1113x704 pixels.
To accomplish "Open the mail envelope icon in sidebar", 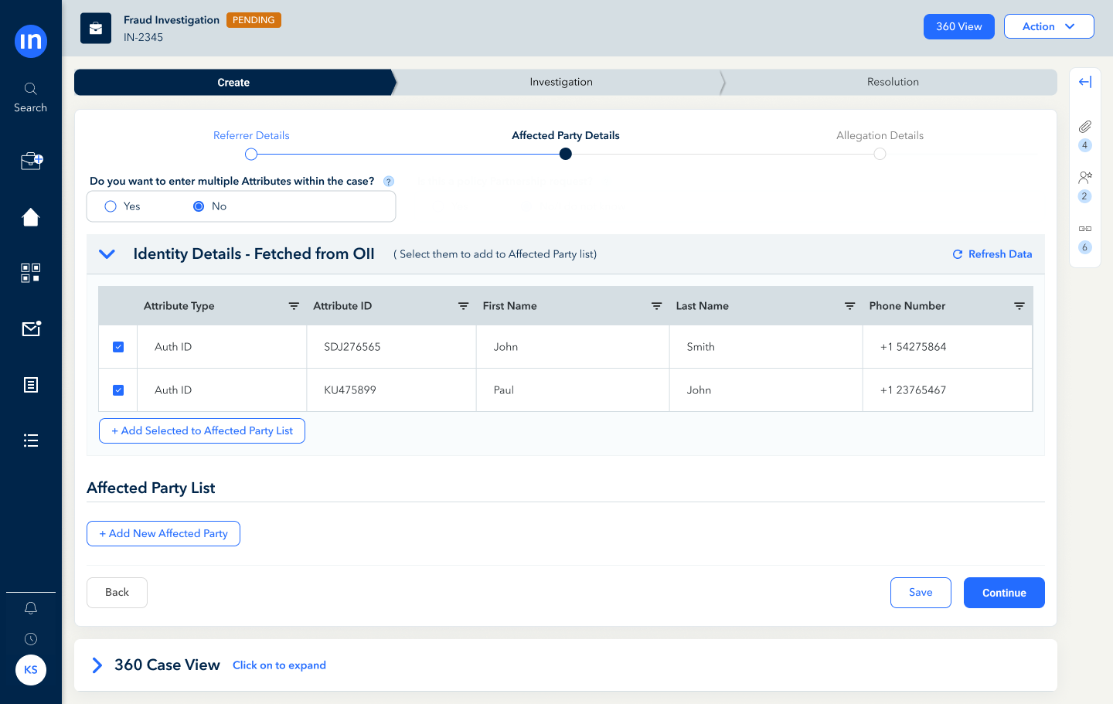I will point(31,329).
